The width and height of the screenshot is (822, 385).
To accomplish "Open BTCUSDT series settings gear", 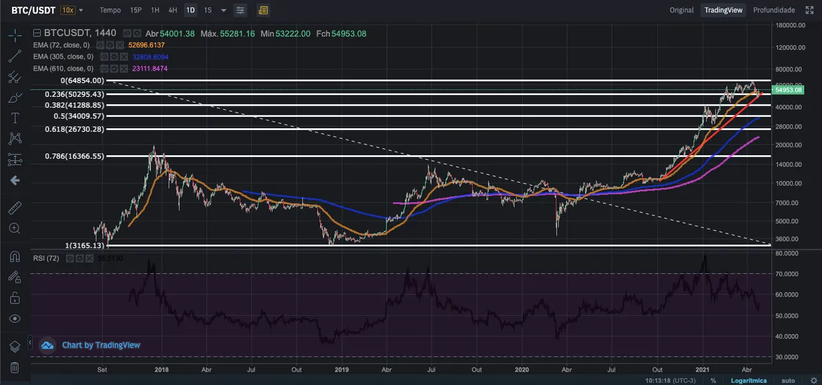I will (137, 33).
